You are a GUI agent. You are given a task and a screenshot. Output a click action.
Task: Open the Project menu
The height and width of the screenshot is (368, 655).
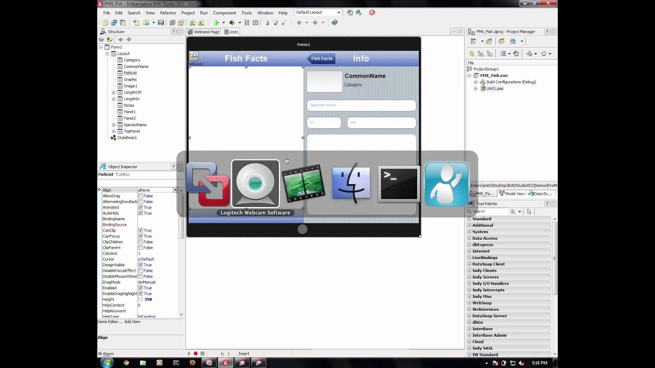[188, 13]
